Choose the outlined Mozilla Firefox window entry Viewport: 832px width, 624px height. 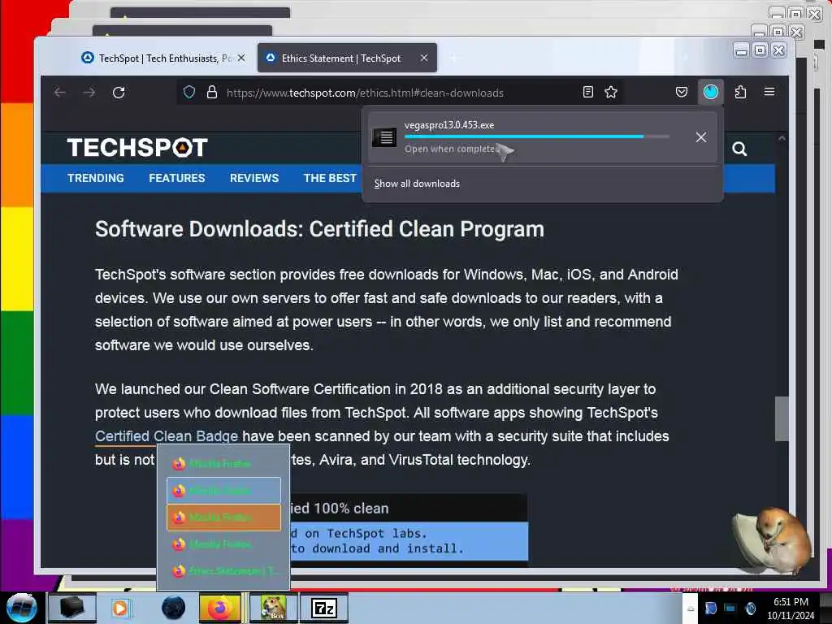coord(224,491)
